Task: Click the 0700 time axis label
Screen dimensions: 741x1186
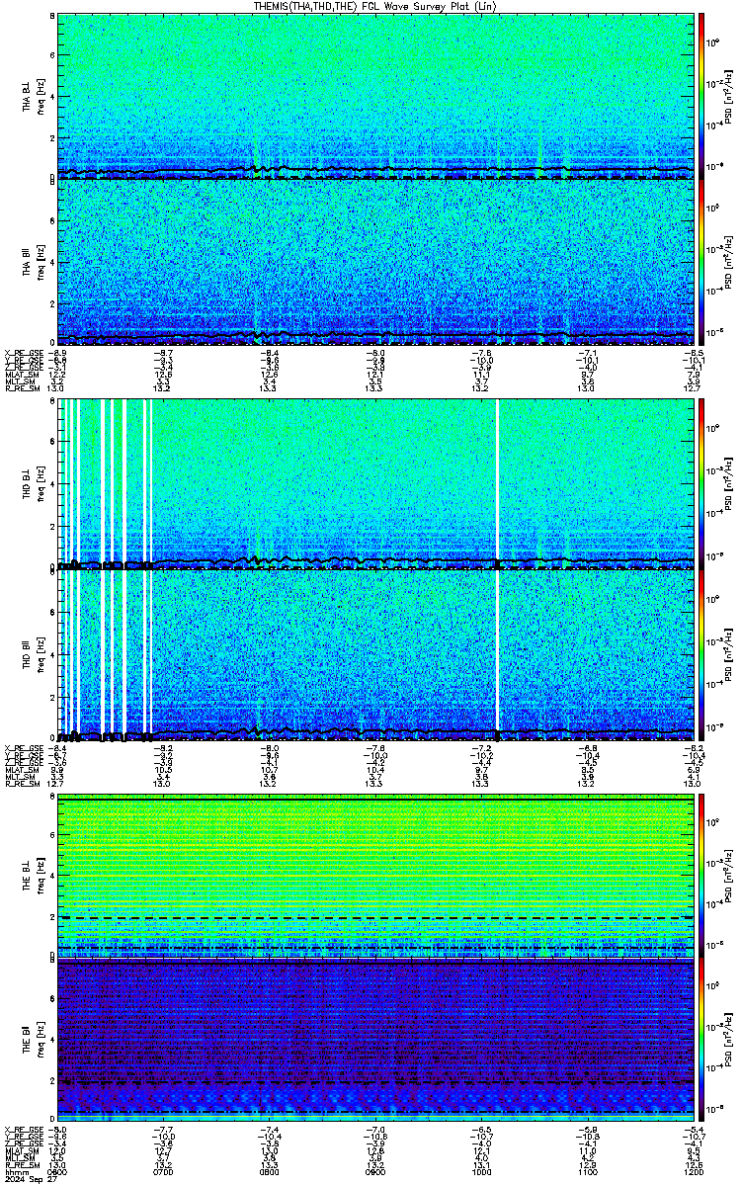Action: point(164,1172)
